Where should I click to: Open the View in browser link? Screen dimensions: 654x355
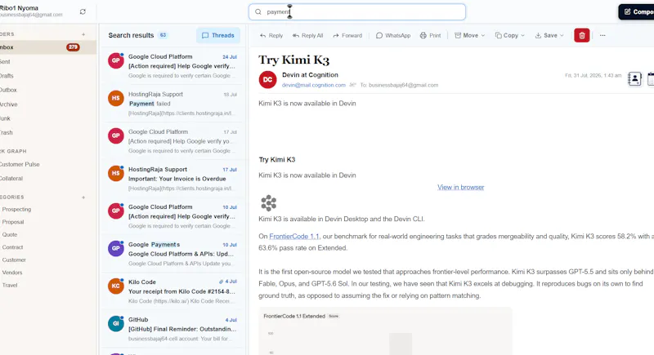click(460, 187)
